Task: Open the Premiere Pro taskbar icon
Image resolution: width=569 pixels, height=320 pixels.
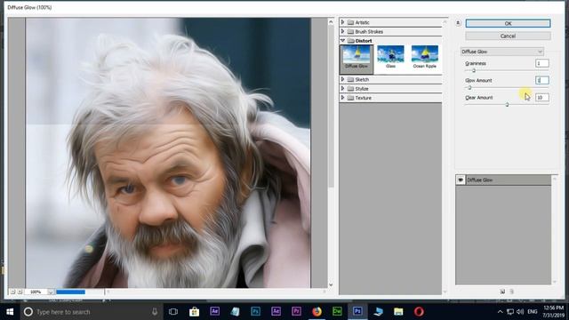Action: pyautogui.click(x=296, y=311)
